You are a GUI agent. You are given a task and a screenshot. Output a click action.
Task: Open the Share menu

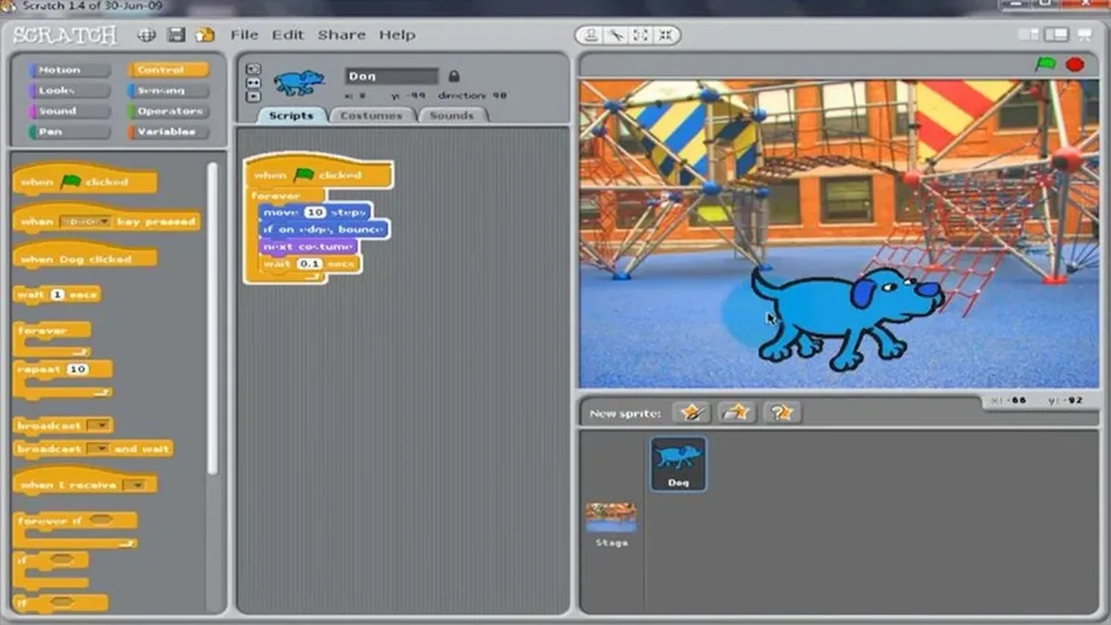pyautogui.click(x=340, y=34)
